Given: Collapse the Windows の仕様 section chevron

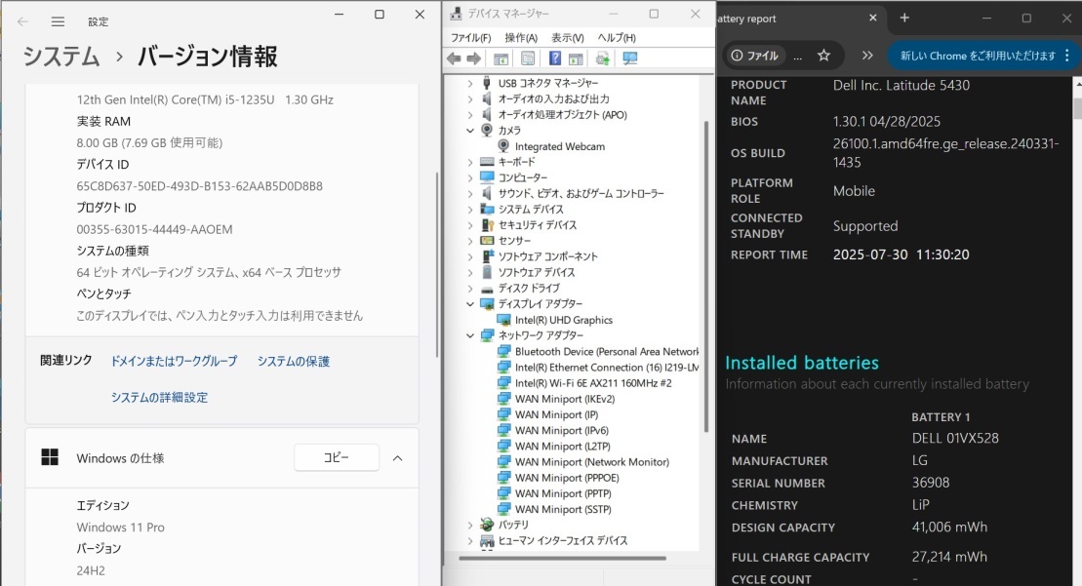Looking at the screenshot, I should click(x=397, y=457).
